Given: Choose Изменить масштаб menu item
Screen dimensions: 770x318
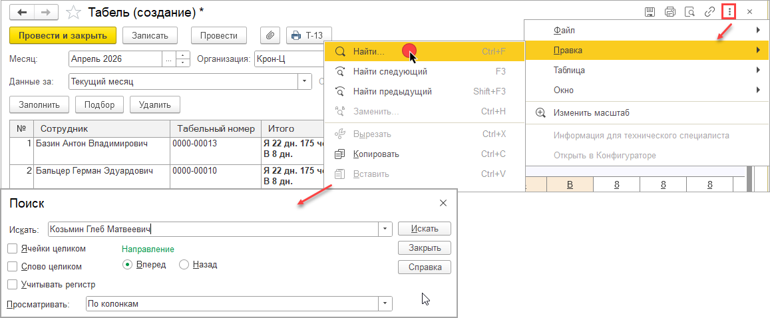Looking at the screenshot, I should coord(647,113).
